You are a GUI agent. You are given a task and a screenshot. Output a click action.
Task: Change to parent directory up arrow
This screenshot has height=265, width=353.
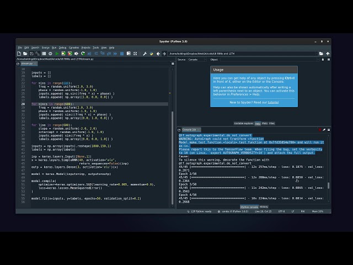328,54
